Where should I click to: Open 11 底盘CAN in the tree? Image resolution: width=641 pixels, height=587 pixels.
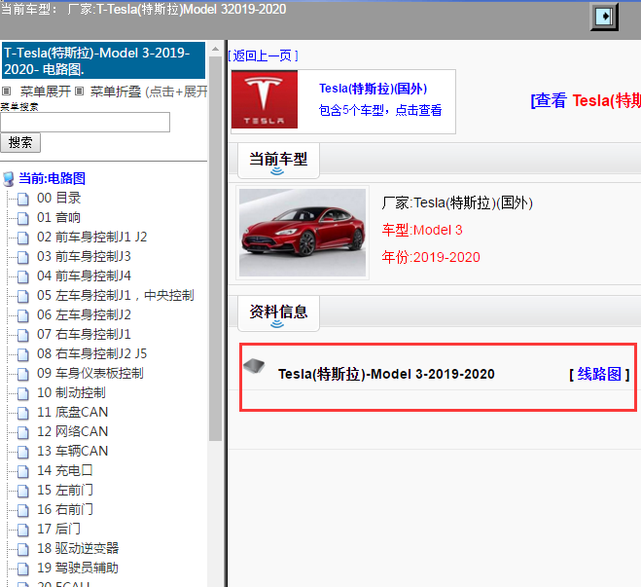(x=72, y=413)
